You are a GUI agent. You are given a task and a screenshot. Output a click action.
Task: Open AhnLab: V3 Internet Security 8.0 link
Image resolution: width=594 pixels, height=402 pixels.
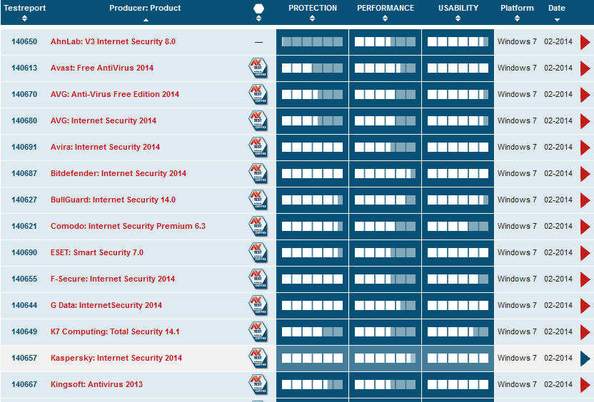113,41
